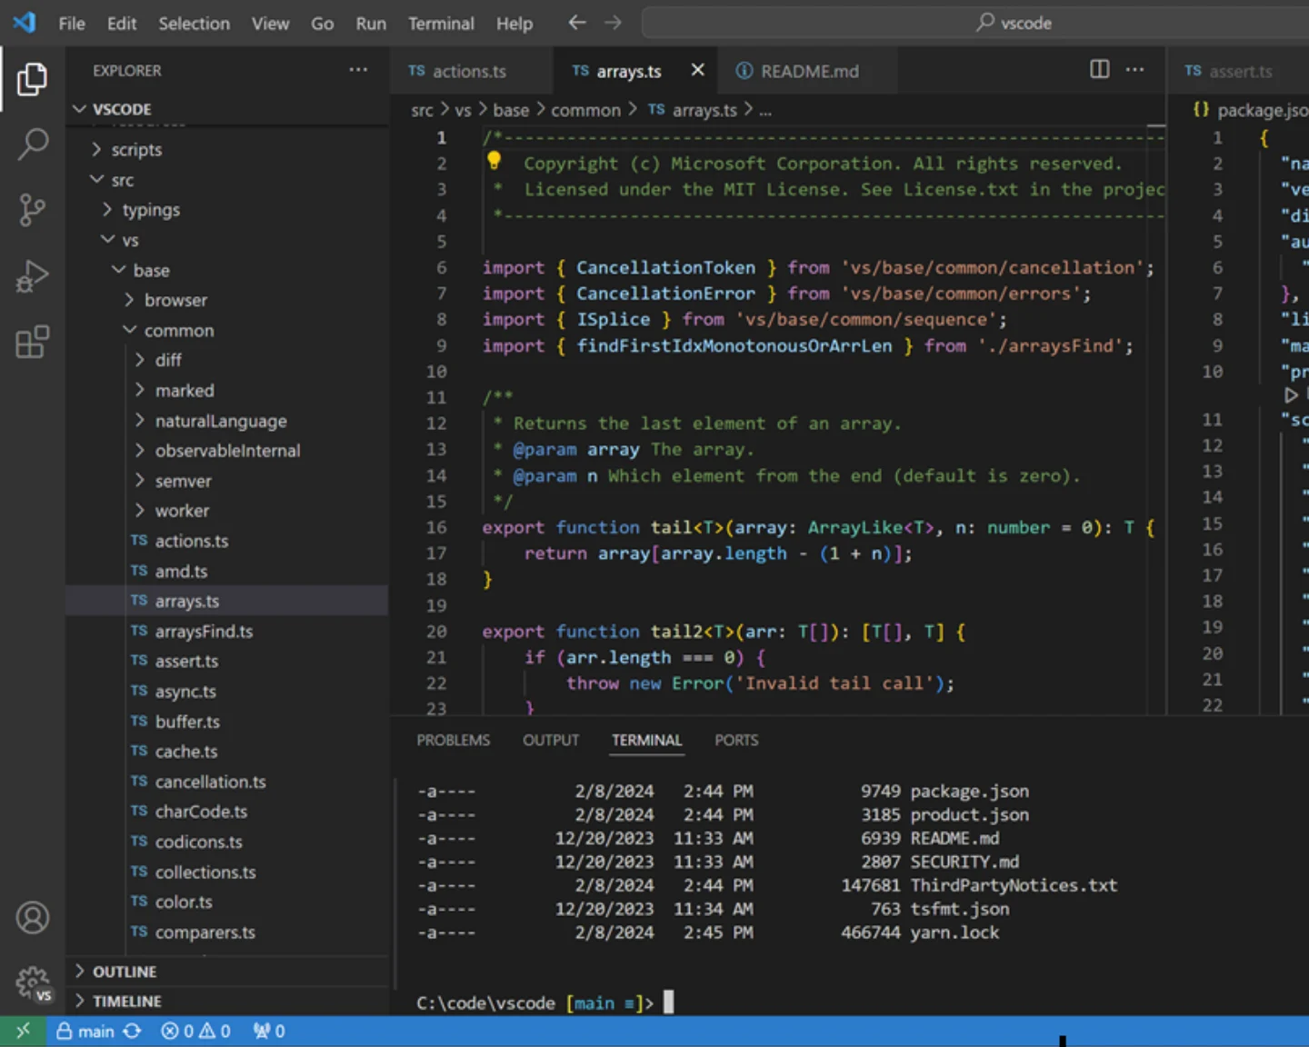
Task: Open the Search view icon
Action: click(32, 145)
